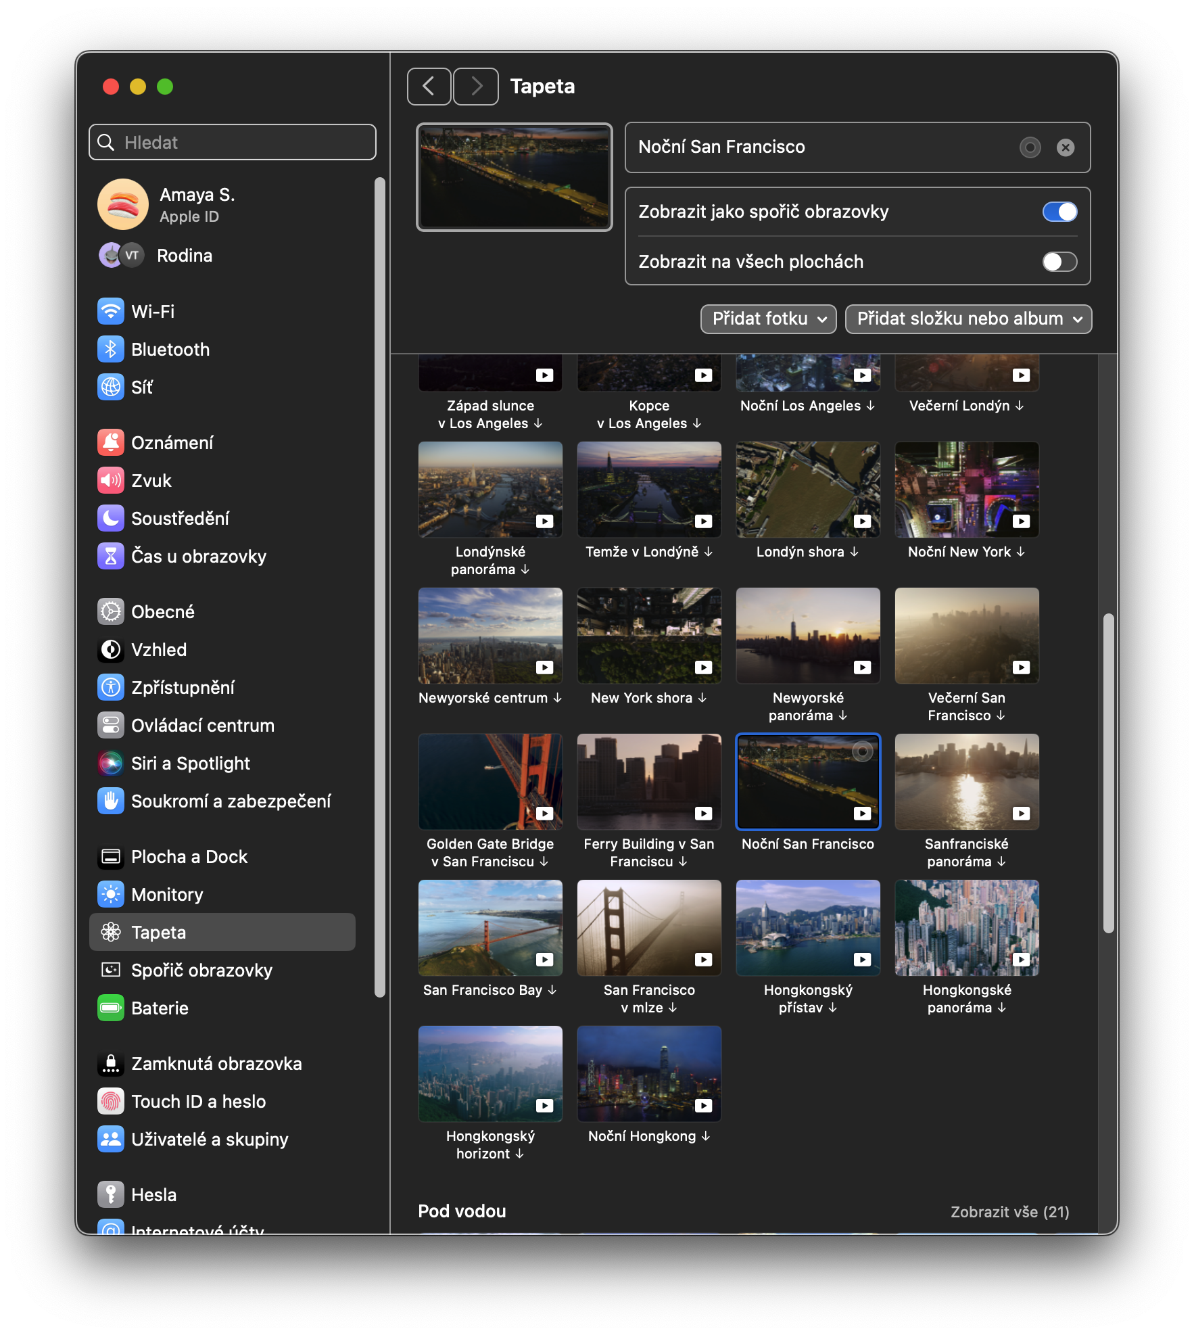Disable Zobrazit jako spořič obrazovky switch
The height and width of the screenshot is (1335, 1194).
(x=1059, y=212)
